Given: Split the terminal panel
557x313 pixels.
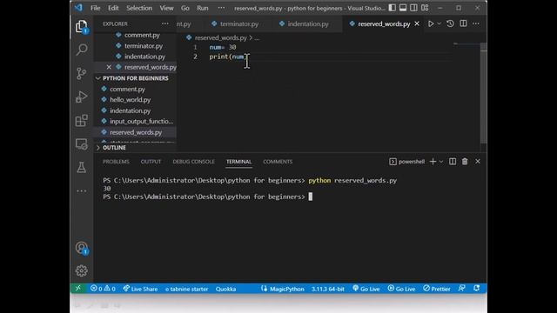Looking at the screenshot, I should tap(453, 162).
